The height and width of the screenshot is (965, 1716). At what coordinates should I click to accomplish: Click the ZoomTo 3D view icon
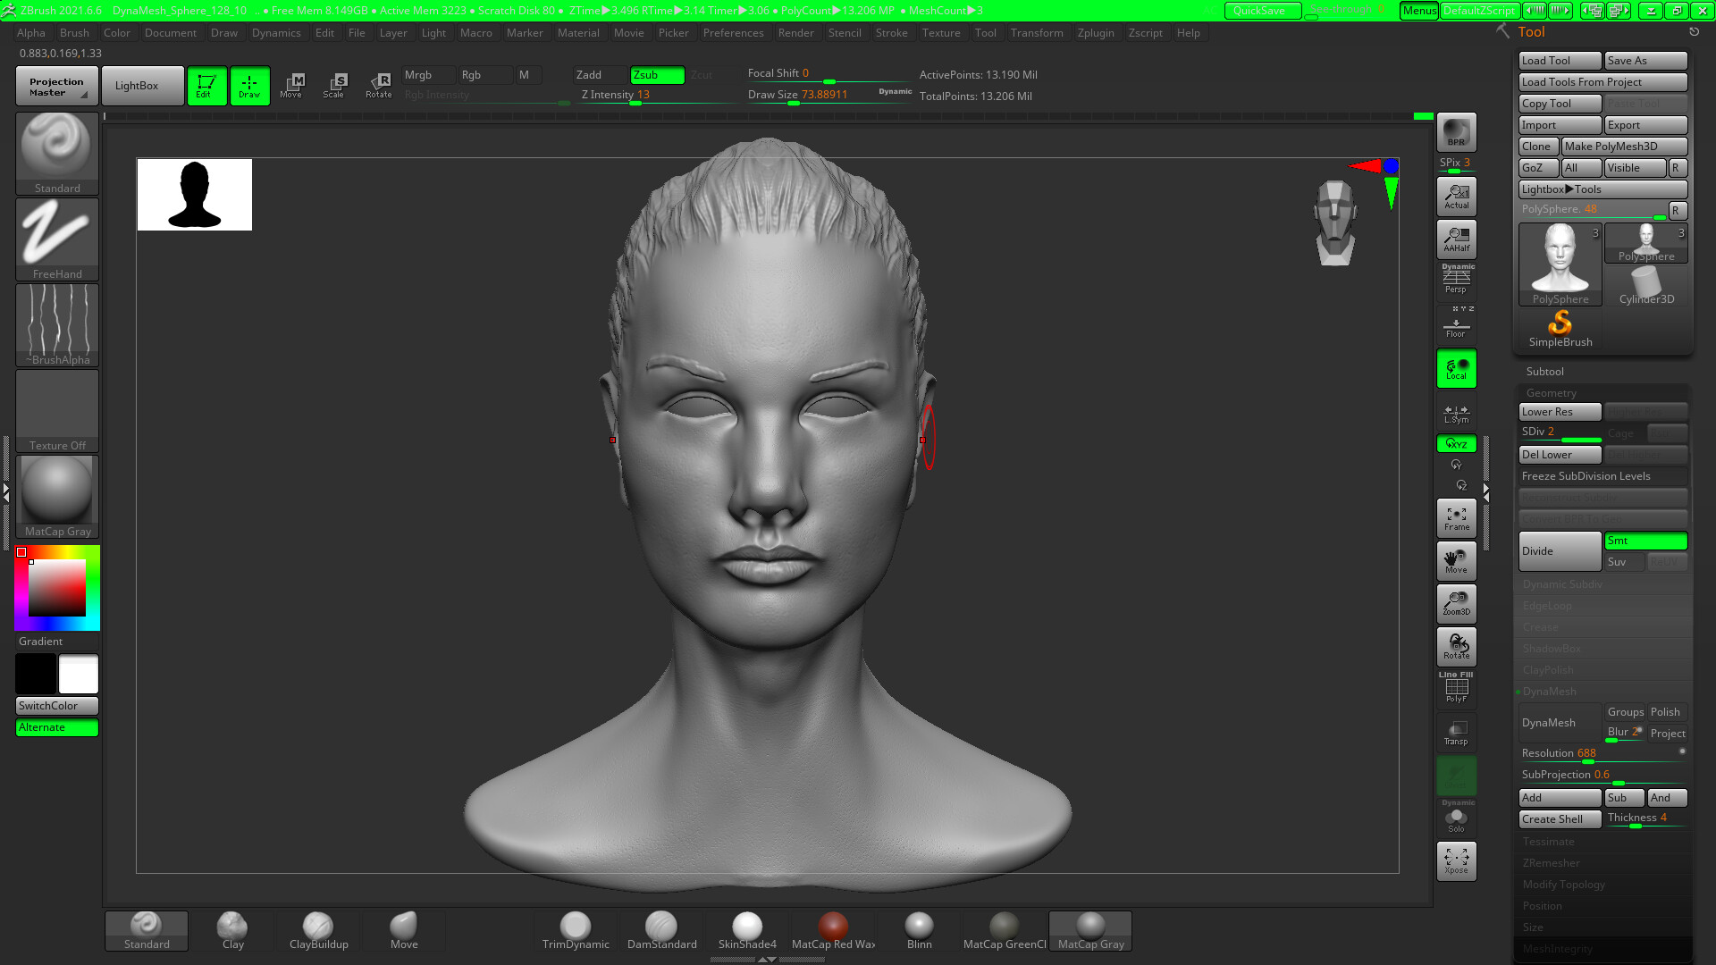[1457, 604]
